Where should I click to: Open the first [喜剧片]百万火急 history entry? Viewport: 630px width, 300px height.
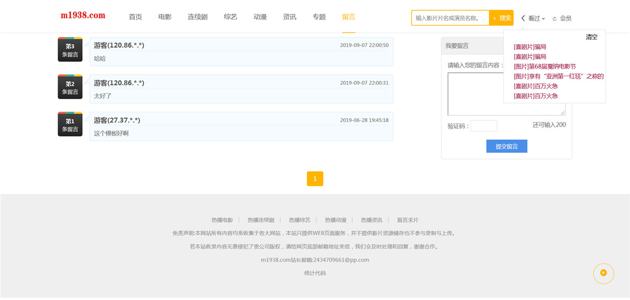(536, 86)
